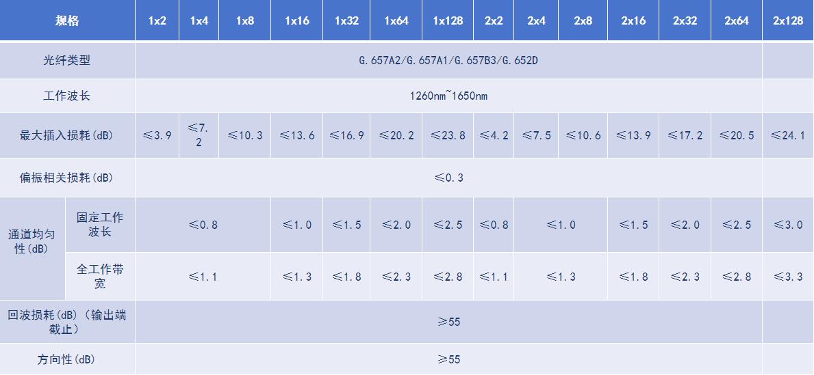Click the ≤3.9 insertion loss cell
Viewport: 814px width, 375px height.
coord(157,135)
